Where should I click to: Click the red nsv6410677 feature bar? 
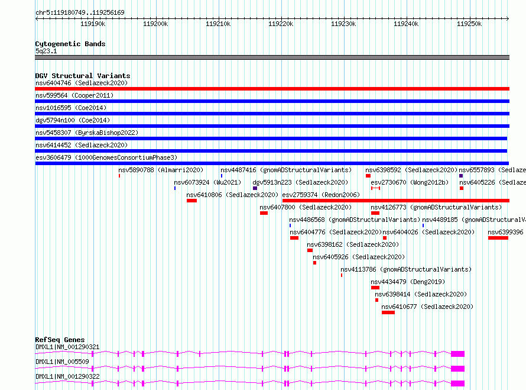(x=388, y=312)
